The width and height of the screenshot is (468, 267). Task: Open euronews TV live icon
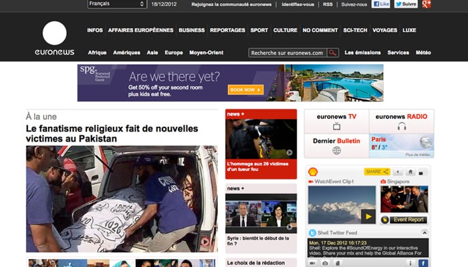click(336, 126)
